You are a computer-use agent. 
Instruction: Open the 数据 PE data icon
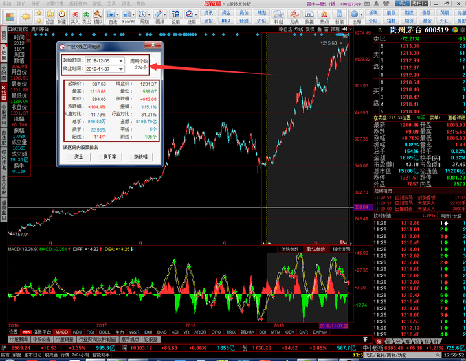click(x=309, y=14)
